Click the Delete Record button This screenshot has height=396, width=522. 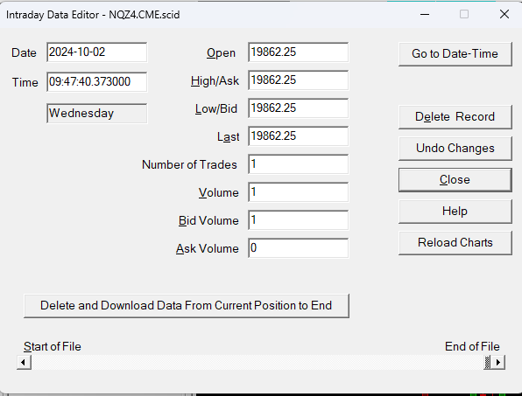pos(455,117)
